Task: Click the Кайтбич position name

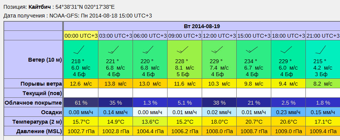Action: [40, 7]
